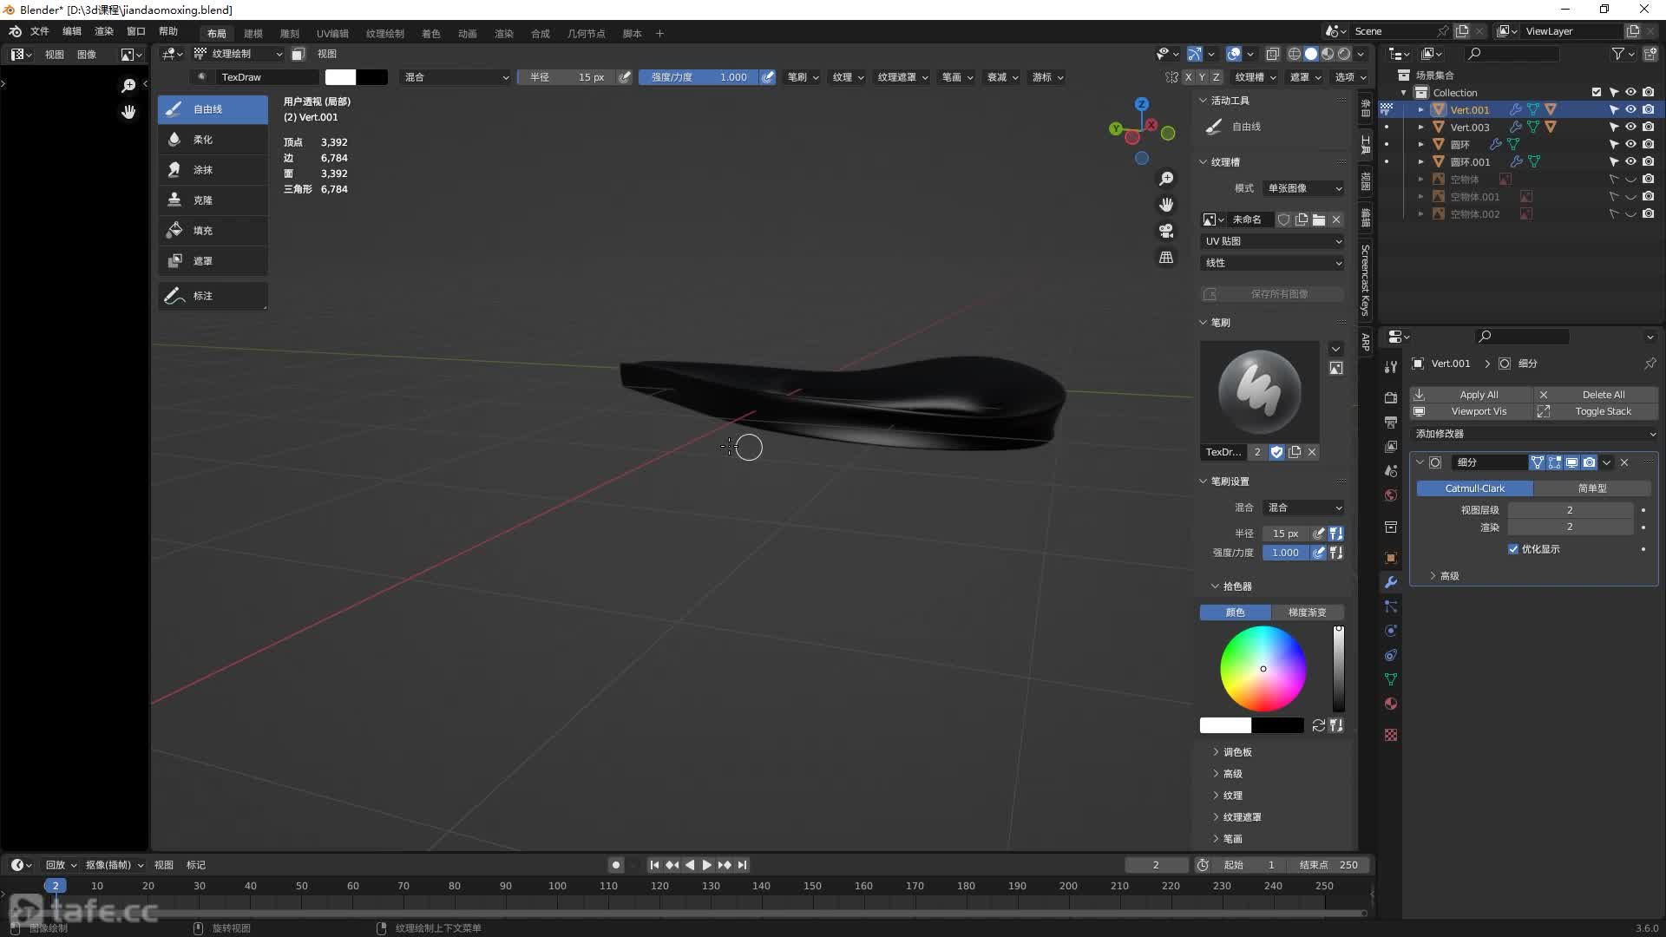Select the 涂抹 smear tool

click(x=213, y=170)
